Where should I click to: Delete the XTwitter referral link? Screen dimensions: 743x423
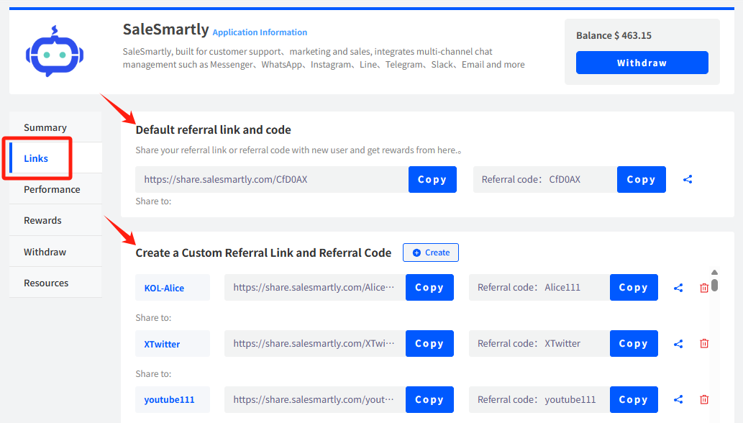704,344
